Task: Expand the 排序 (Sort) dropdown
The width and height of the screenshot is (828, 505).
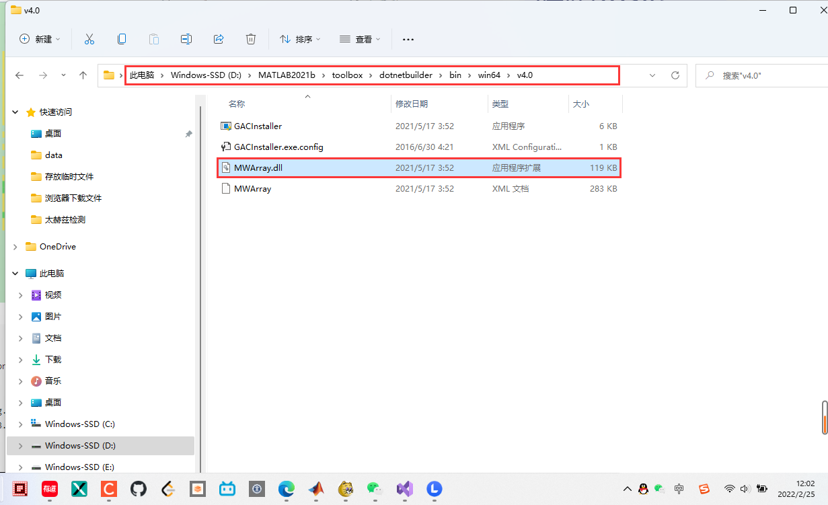Action: tap(300, 39)
